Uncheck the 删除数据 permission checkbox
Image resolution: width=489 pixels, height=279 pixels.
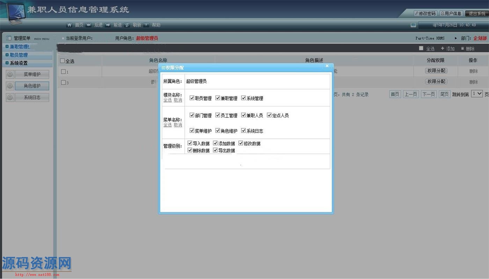pos(190,150)
